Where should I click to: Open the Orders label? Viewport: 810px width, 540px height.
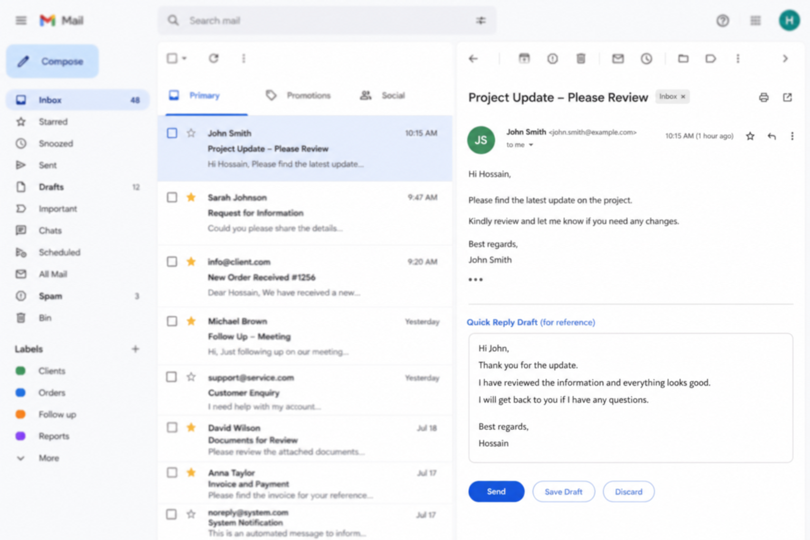point(52,393)
